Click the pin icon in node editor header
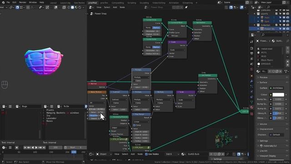Image resolution: width=291 pixels, height=164 pixels. [186, 7]
